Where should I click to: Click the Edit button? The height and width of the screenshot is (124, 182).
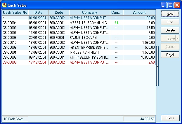pyautogui.click(x=170, y=22)
